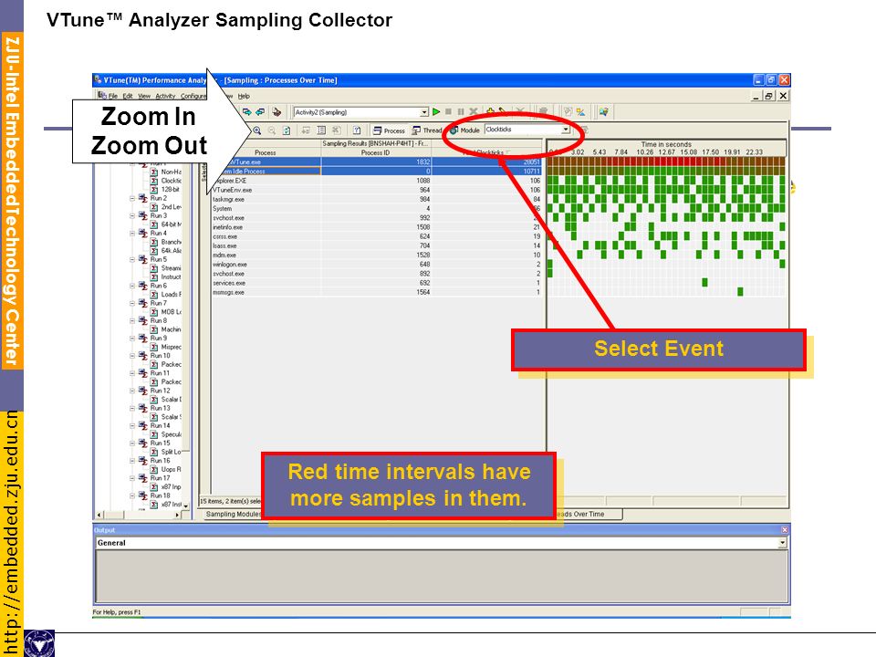
Task: Select the VTuneEnv.exe process row
Action: pos(376,190)
